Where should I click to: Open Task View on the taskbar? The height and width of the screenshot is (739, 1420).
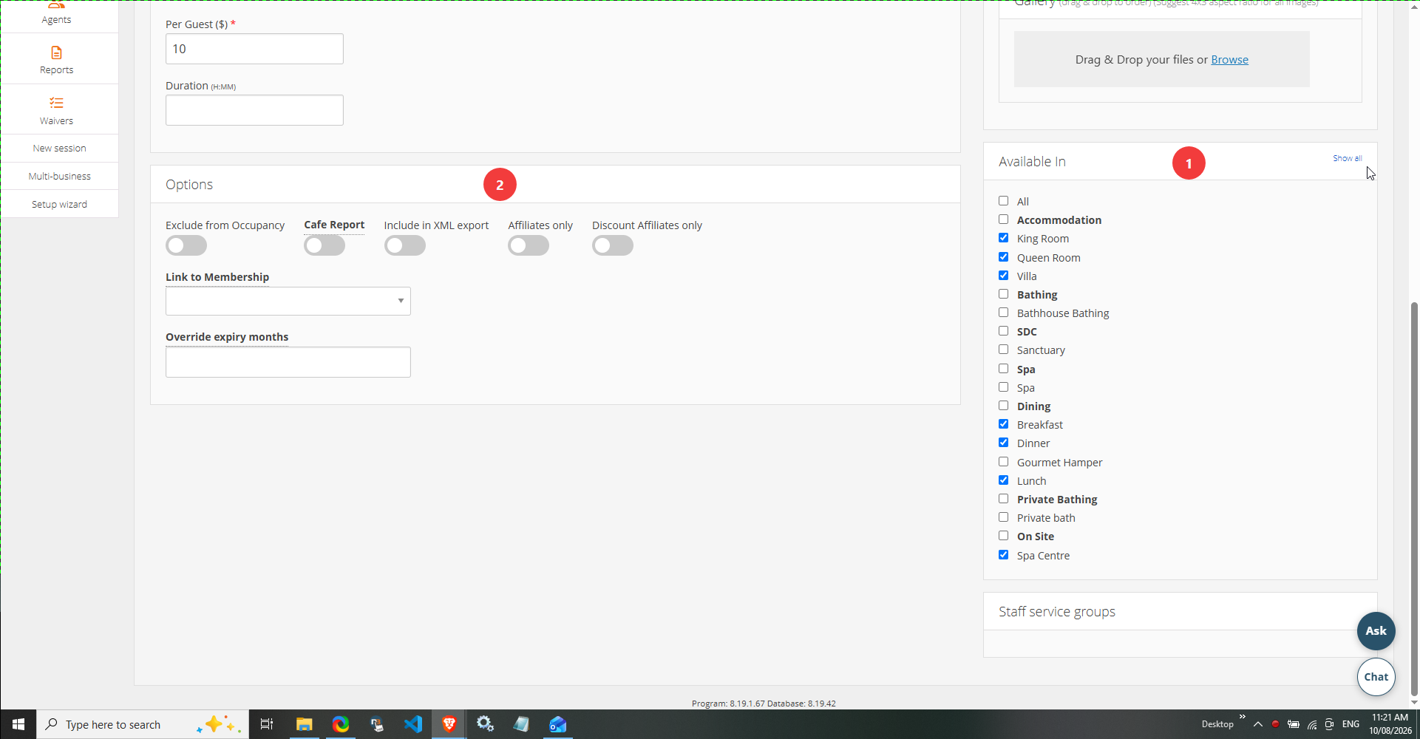[x=267, y=724]
